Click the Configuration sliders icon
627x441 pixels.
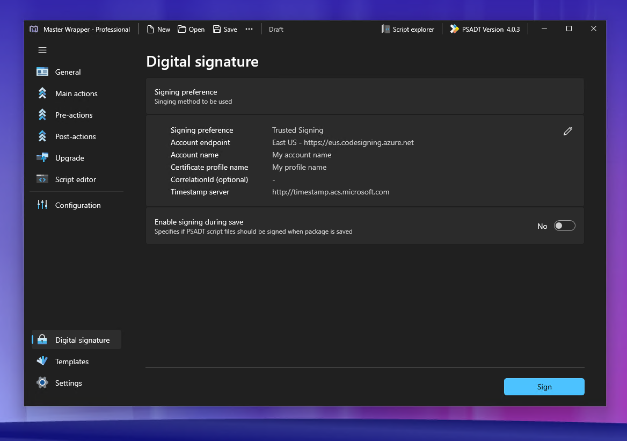[42, 205]
